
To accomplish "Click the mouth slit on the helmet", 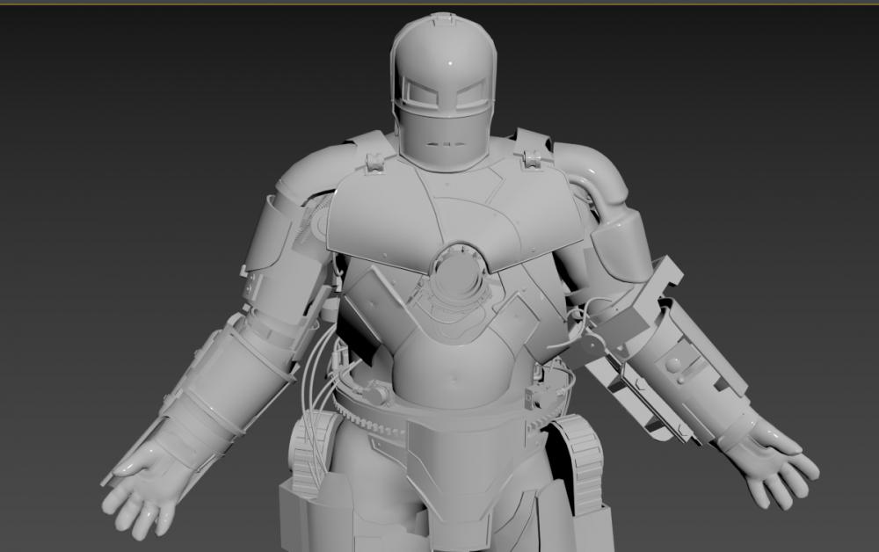I will (445, 144).
